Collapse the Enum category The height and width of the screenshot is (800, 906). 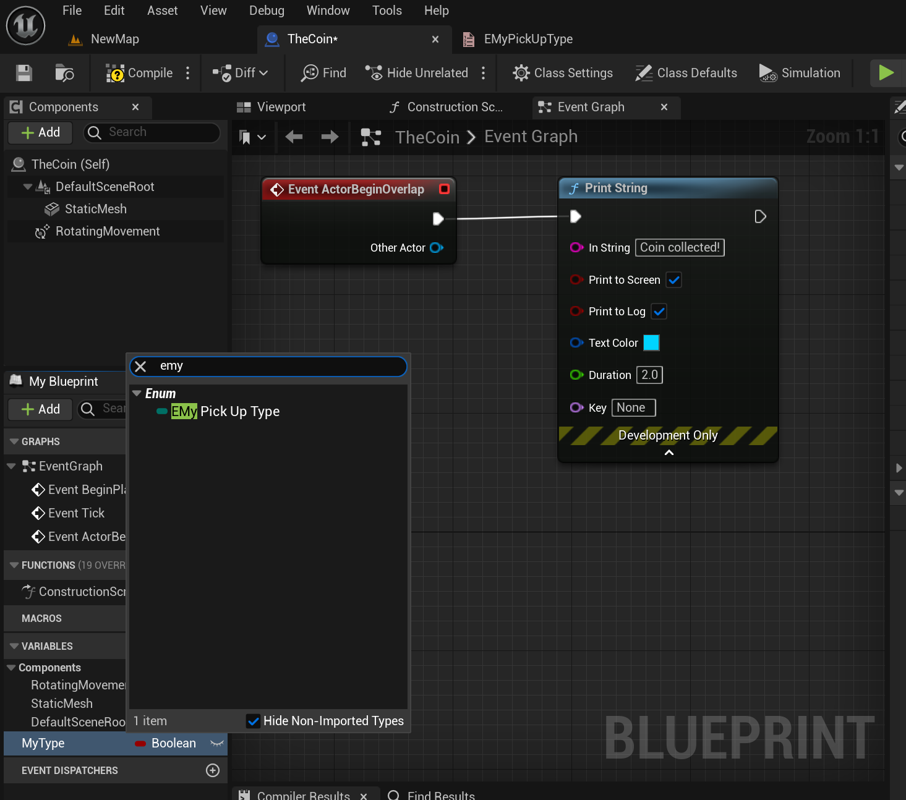[x=137, y=393]
